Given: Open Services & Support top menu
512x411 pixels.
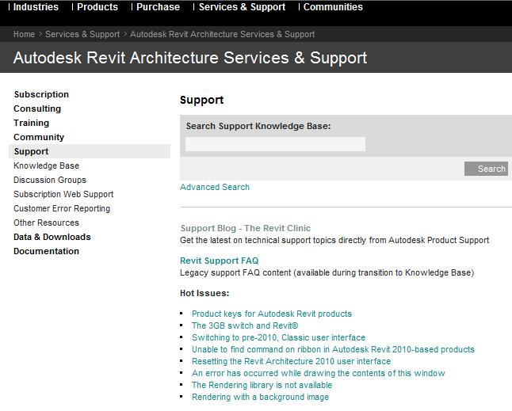Looking at the screenshot, I should [242, 7].
